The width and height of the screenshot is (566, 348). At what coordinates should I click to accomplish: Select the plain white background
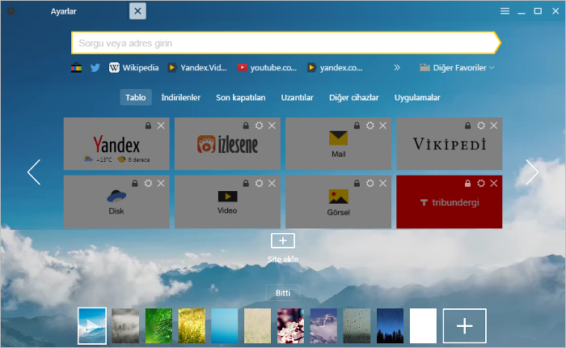(x=423, y=325)
